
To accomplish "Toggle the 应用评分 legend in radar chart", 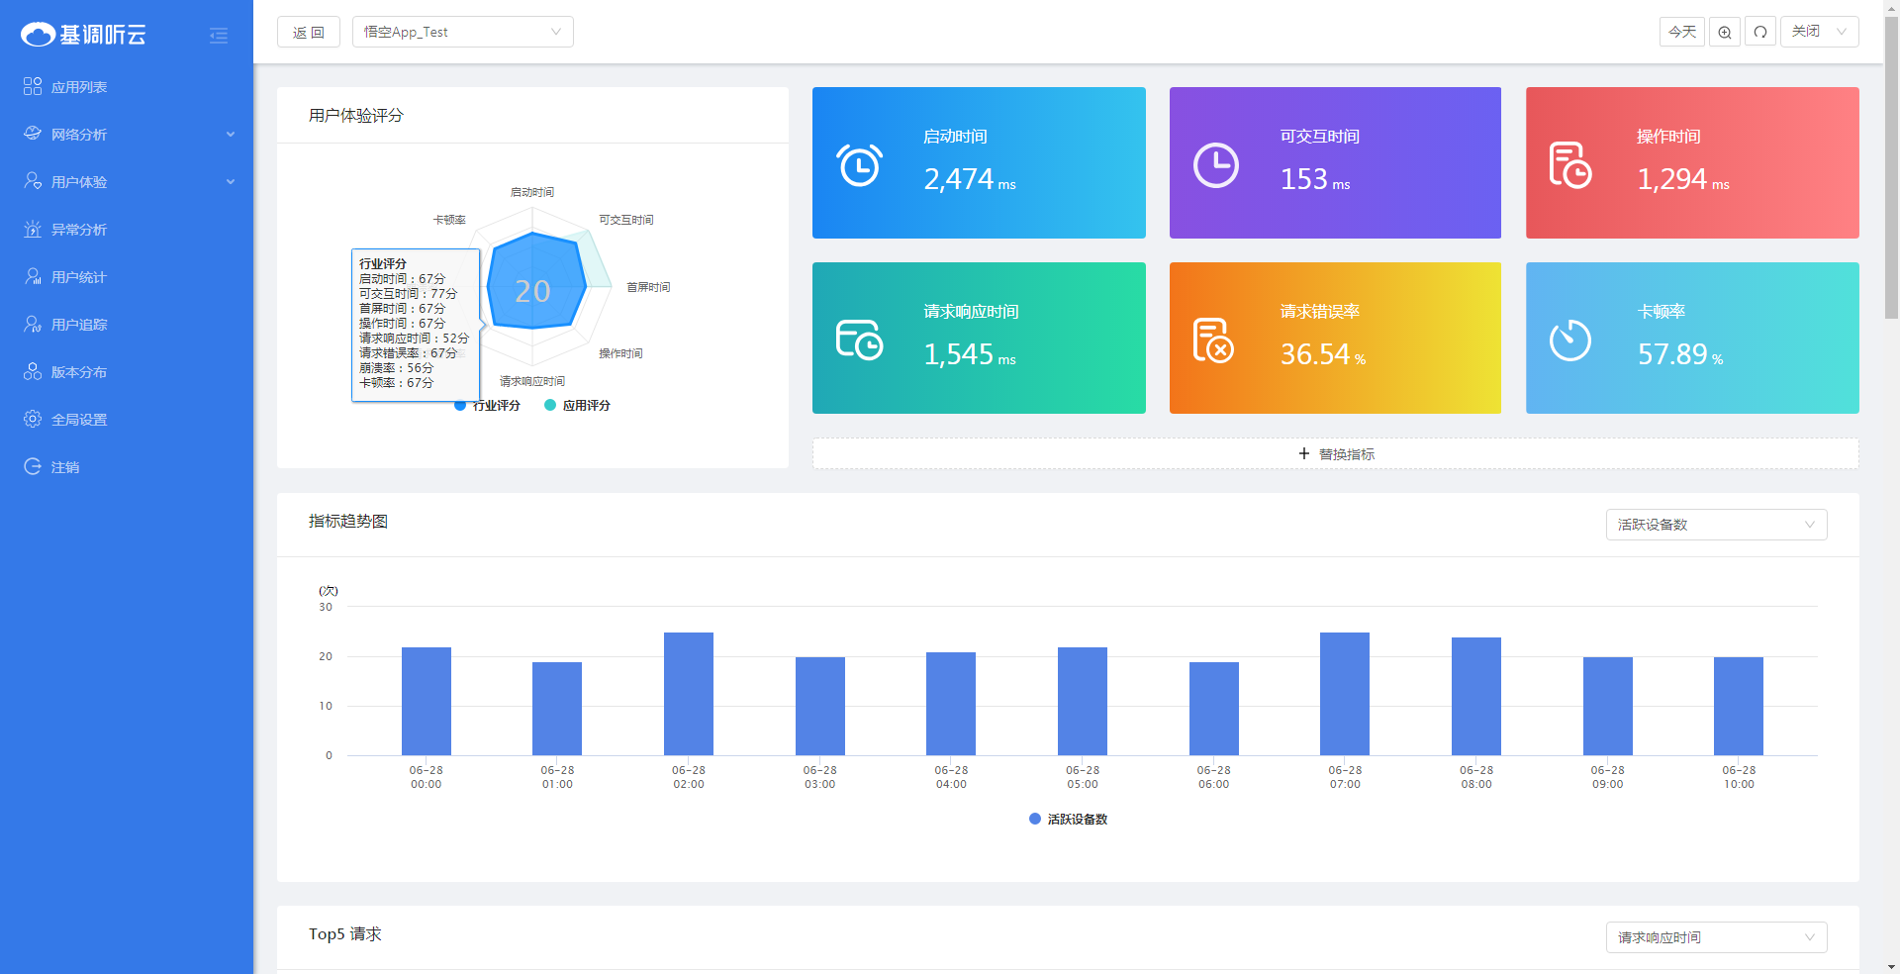I will (578, 406).
